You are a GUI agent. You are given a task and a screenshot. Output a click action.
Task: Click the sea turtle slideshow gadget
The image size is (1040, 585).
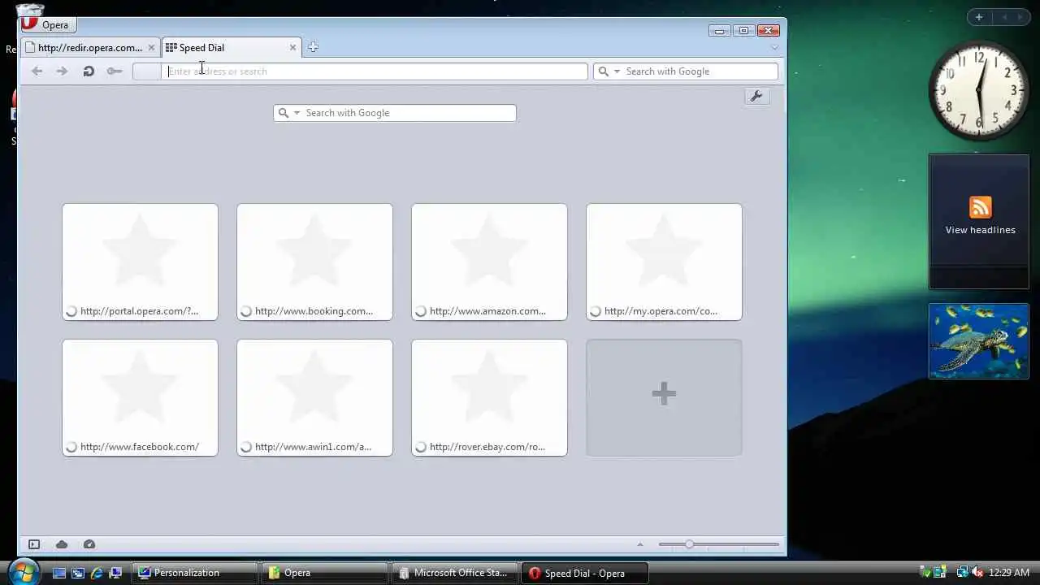click(979, 341)
